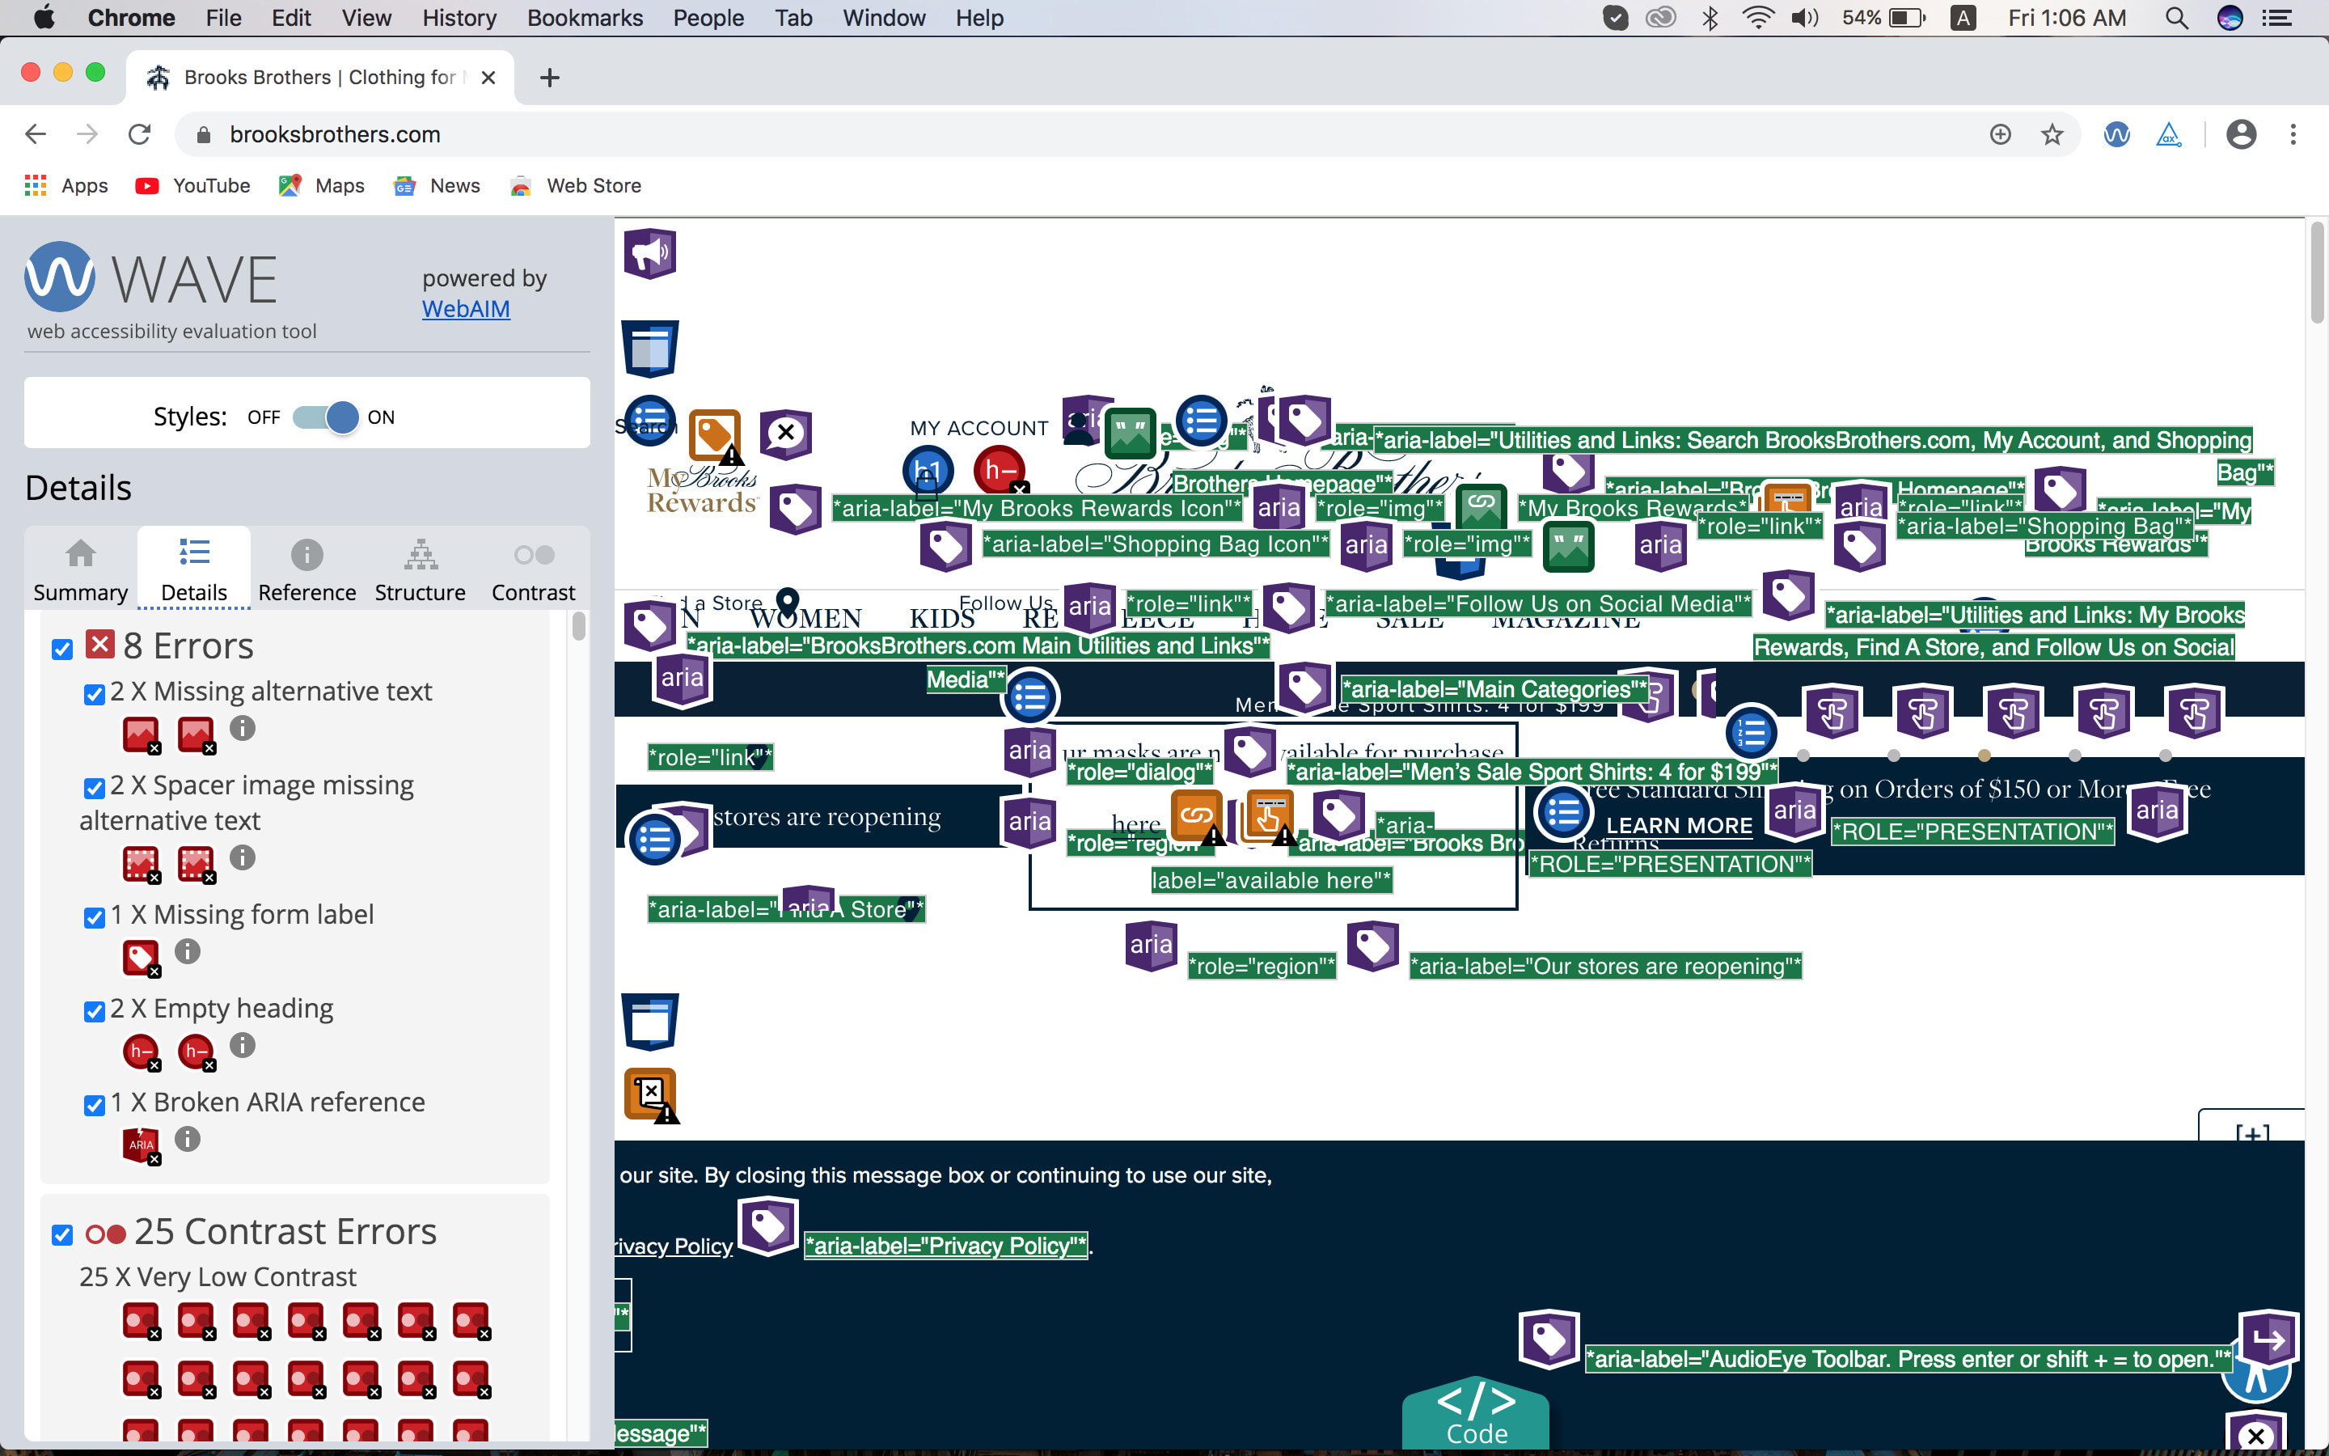Viewport: 2329px width, 1456px height.
Task: Click the browser back button
Action: (x=36, y=133)
